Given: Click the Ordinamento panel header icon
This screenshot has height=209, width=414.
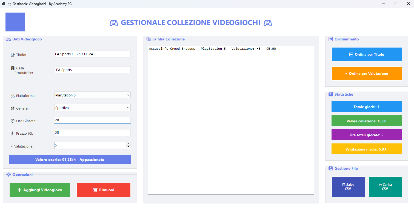Looking at the screenshot, I should (331, 39).
